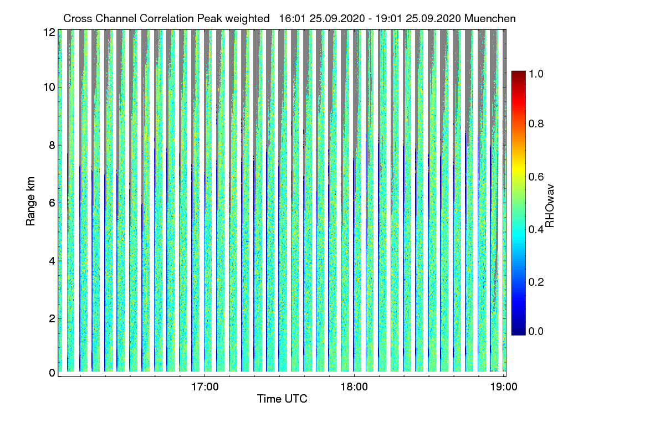Click the 19:00 time axis tick label
This screenshot has width=665, height=443.
click(504, 387)
